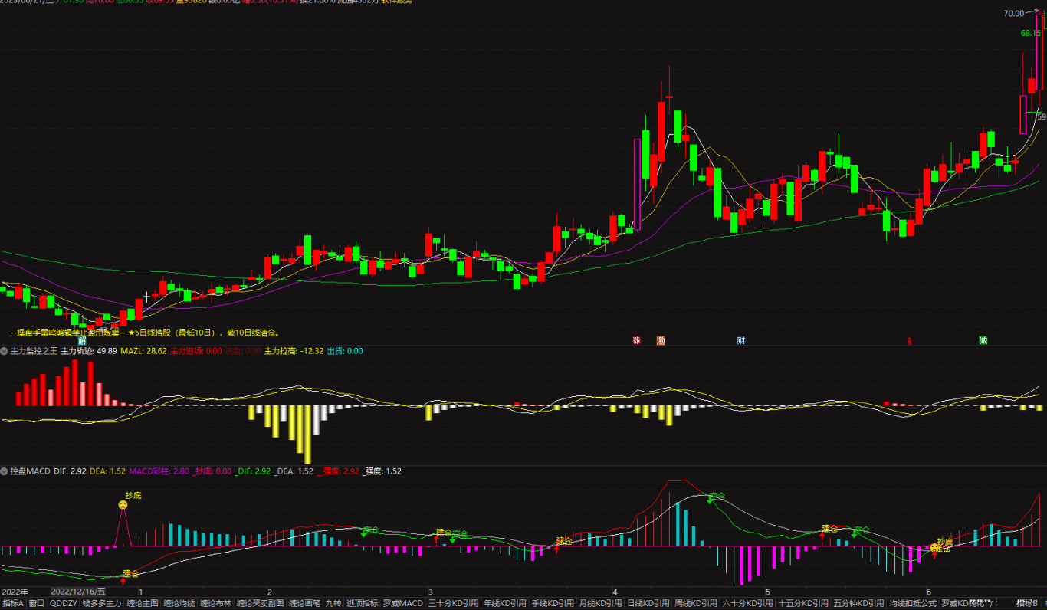Click the red 涨 event marker
This screenshot has width=1047, height=610.
[635, 340]
